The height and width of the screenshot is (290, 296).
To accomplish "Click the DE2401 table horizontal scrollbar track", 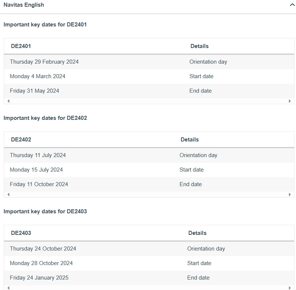I will click(149, 101).
